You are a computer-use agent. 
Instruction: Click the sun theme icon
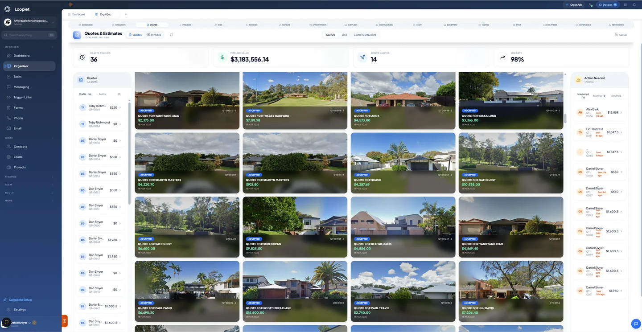click(70, 4)
